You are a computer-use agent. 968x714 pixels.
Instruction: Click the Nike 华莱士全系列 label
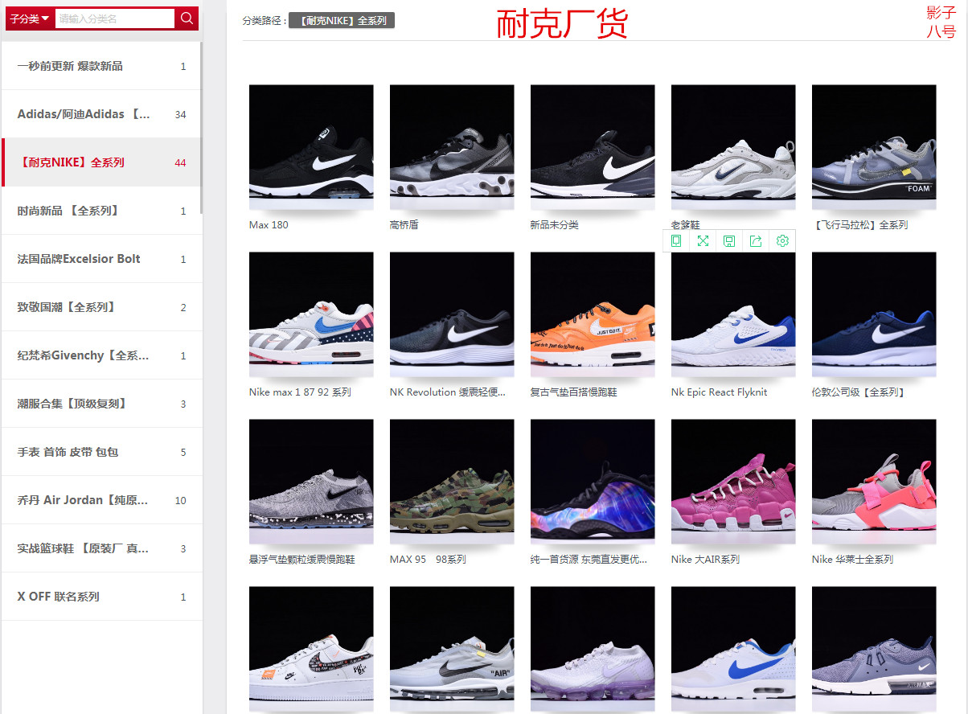(x=852, y=560)
